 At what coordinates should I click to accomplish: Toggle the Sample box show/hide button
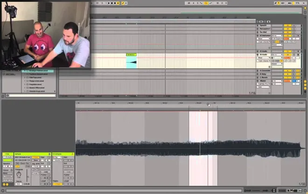[49, 154]
